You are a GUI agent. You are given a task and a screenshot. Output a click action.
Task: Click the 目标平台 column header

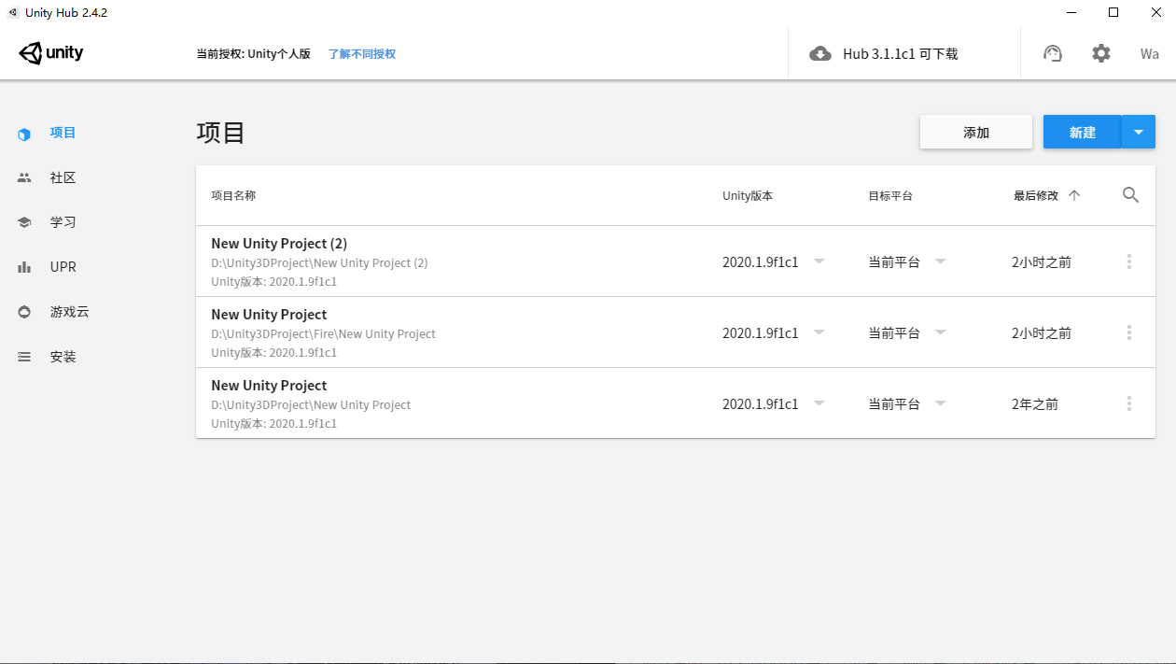pyautogui.click(x=890, y=195)
